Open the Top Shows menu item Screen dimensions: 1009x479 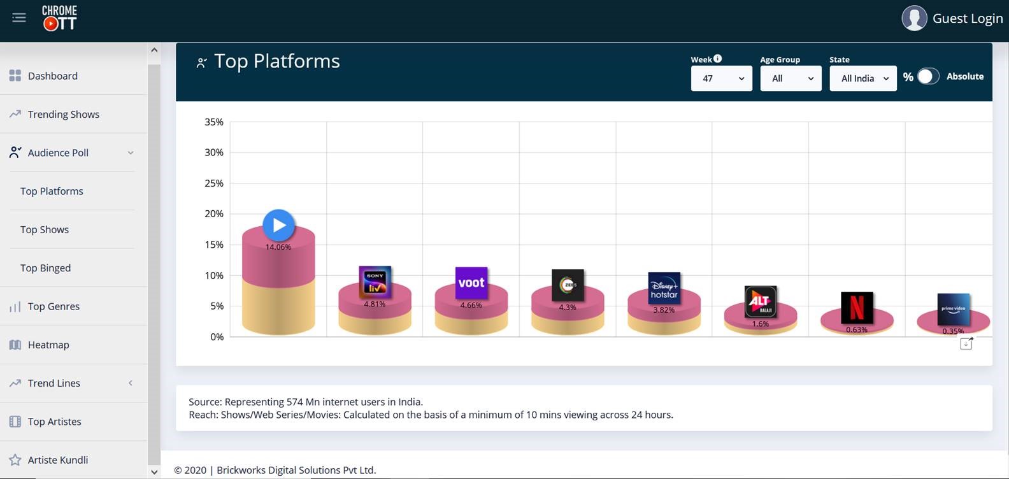tap(45, 229)
